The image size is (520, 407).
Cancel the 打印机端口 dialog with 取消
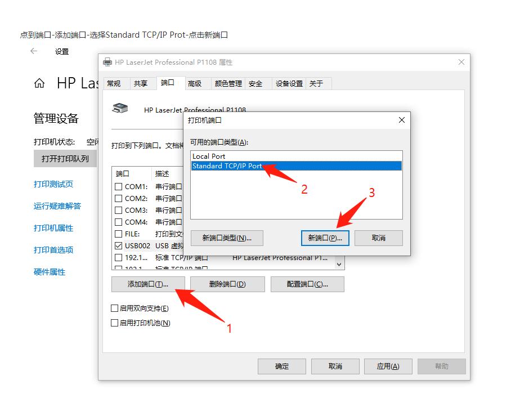pyautogui.click(x=379, y=238)
